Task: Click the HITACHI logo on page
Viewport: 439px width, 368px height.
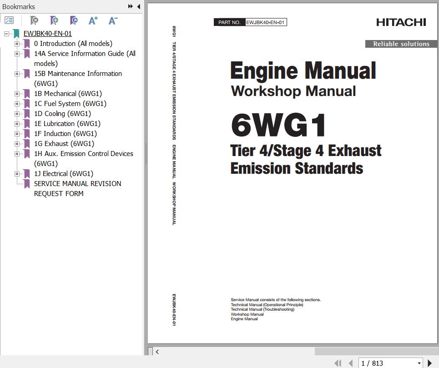Action: point(401,22)
